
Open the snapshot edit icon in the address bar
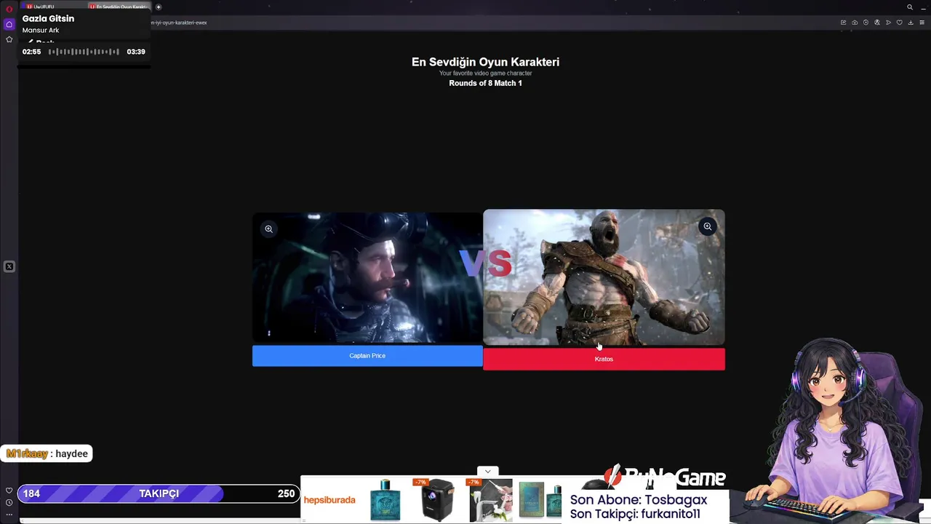click(843, 23)
